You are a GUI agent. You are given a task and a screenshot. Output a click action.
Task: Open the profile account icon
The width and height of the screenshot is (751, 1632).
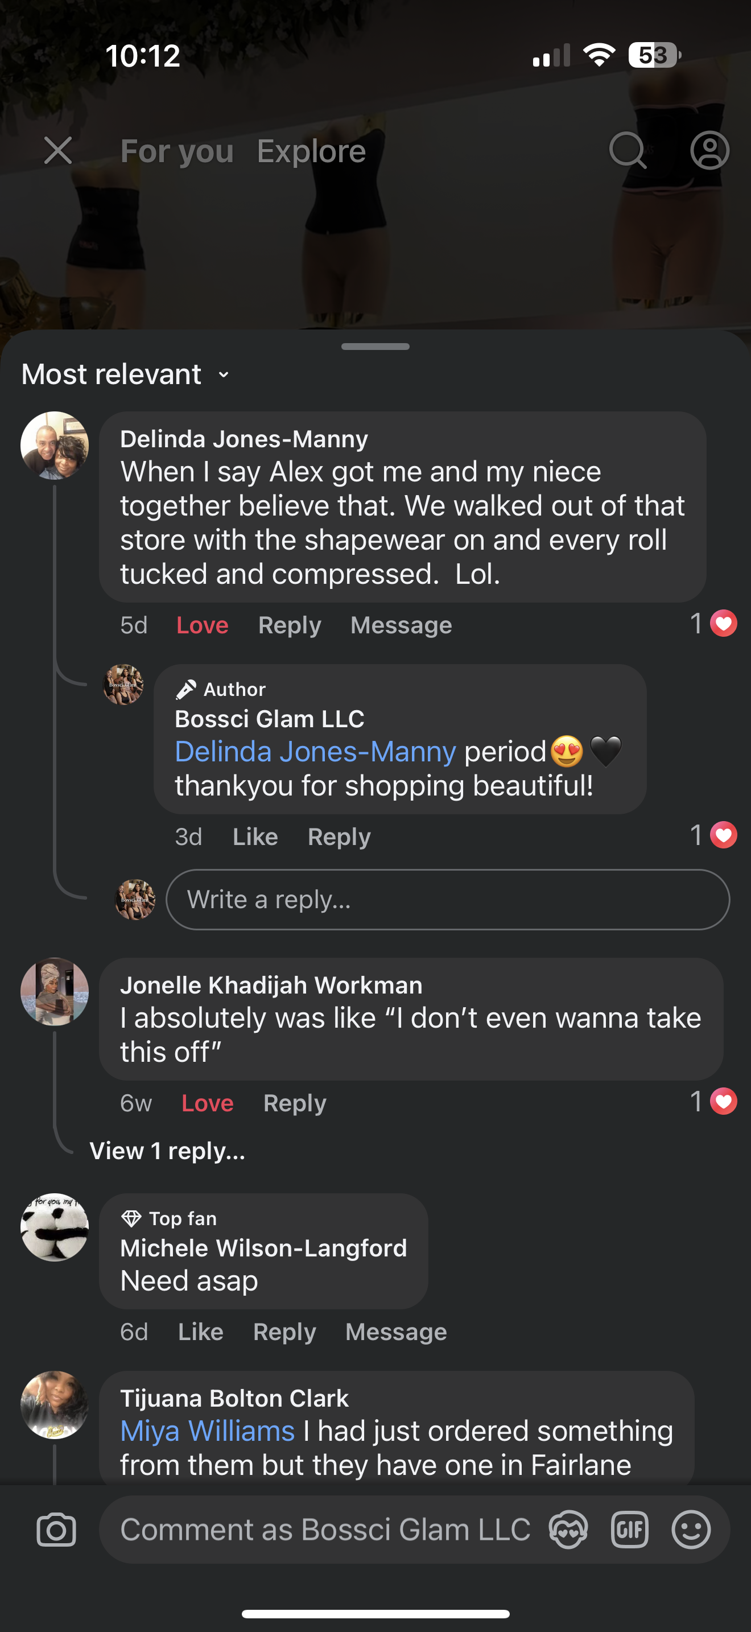[709, 151]
